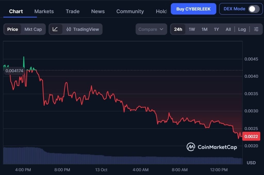Viewport: 264px width, 175px height.
Task: Click the volume bars area under the chart
Action: [122, 155]
